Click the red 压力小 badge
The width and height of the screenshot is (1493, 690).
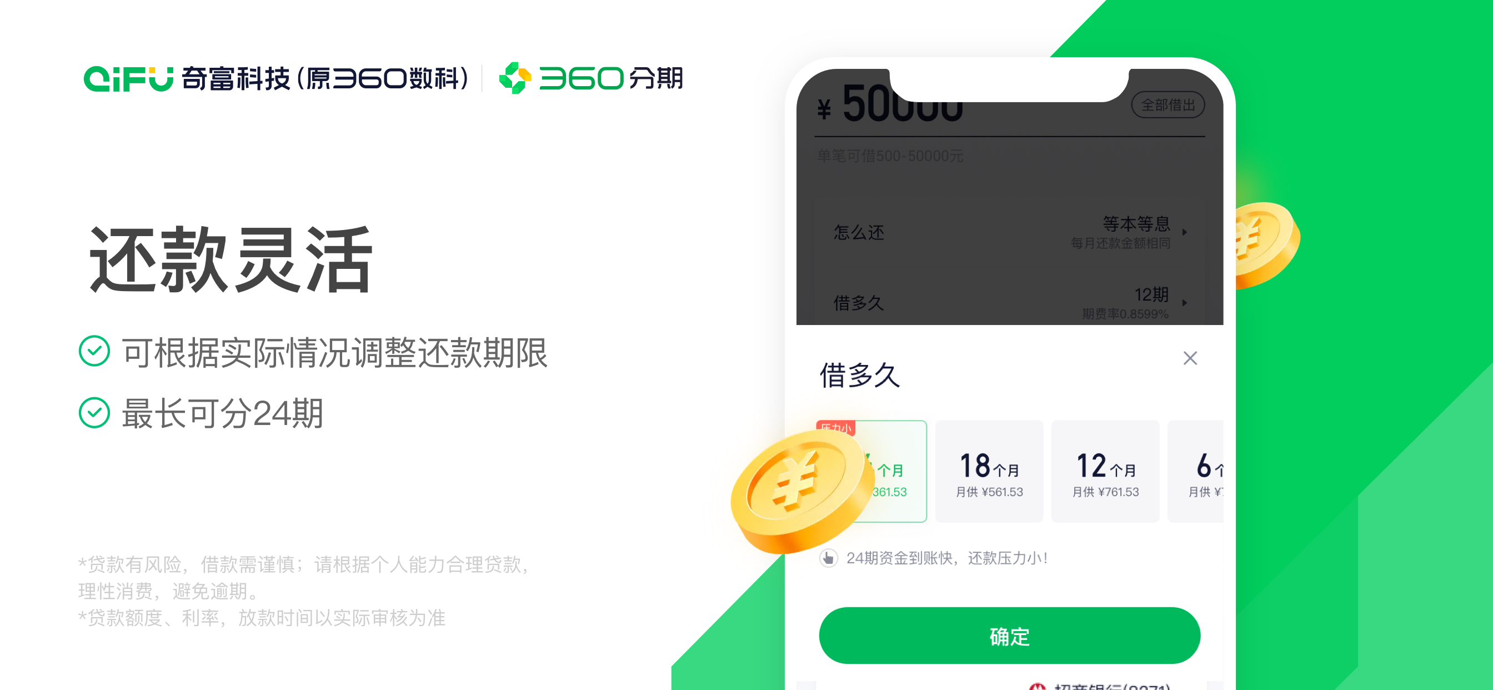point(836,427)
